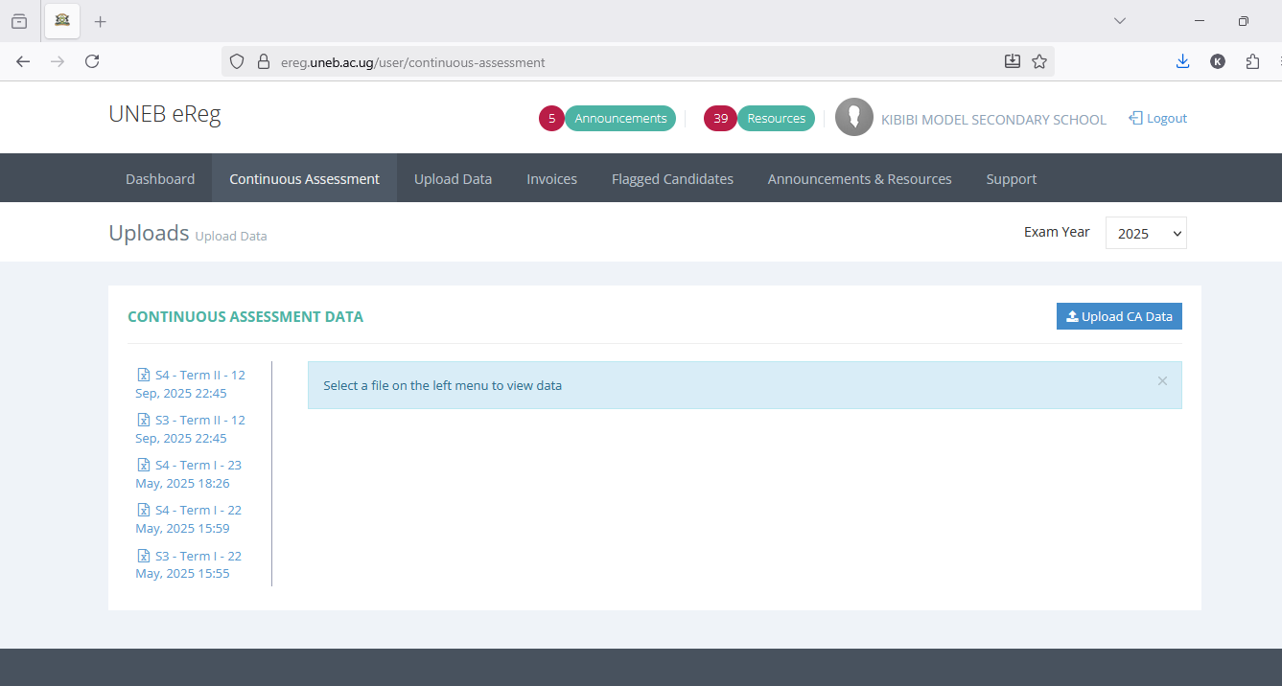Click the Logout link
The image size is (1282, 686).
1157,118
